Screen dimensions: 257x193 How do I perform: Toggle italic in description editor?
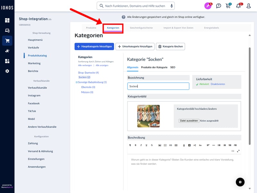coord(141,145)
